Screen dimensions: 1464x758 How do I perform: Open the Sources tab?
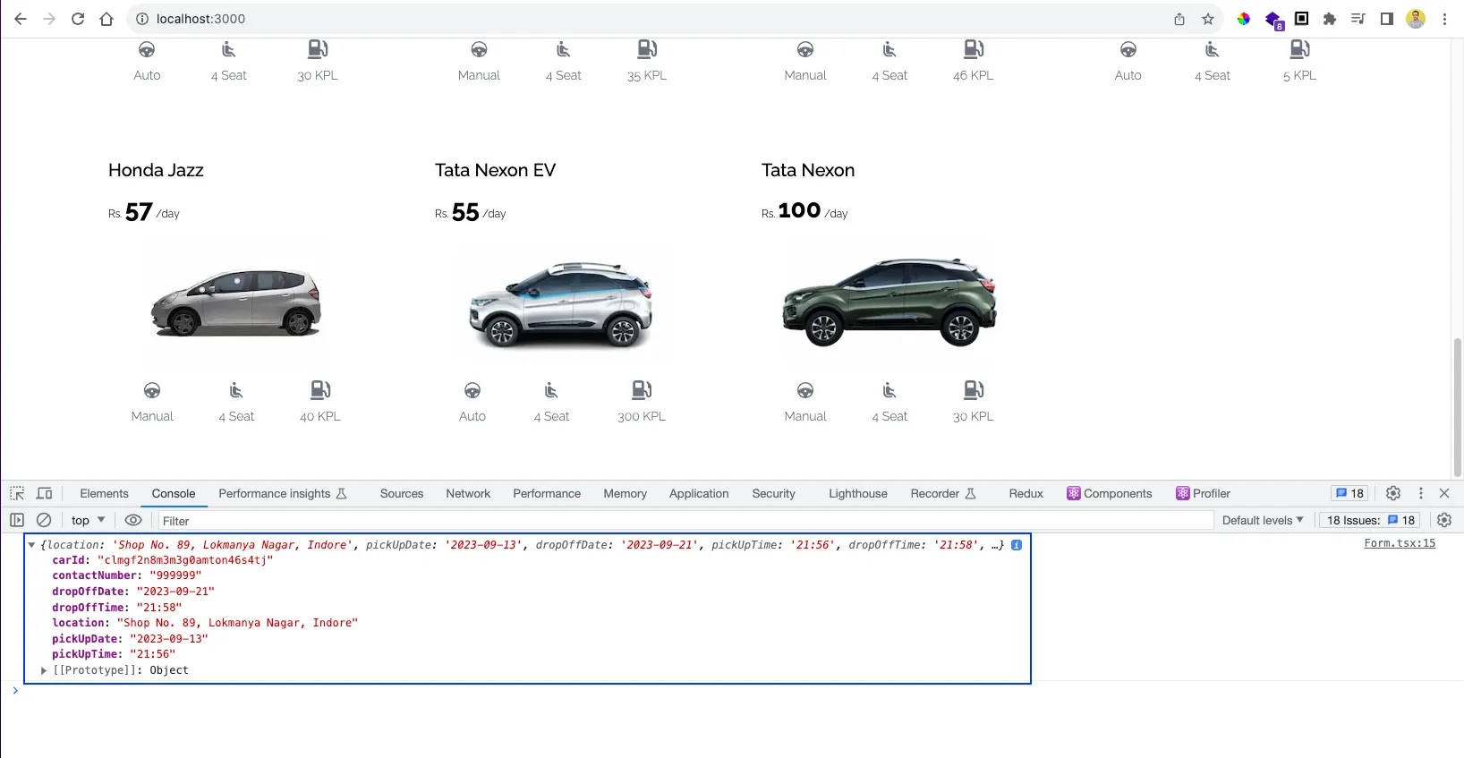[x=402, y=493]
